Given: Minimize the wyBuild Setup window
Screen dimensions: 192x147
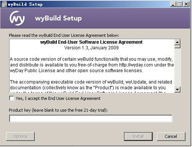Looking at the screenshot, I should pos(173,4).
